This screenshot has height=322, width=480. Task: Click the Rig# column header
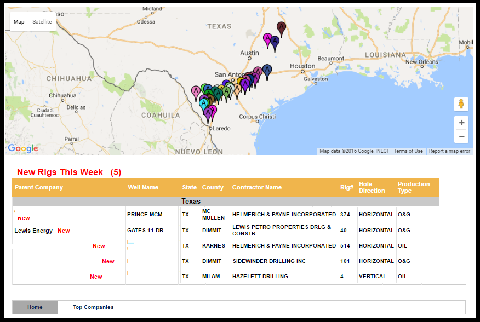346,187
